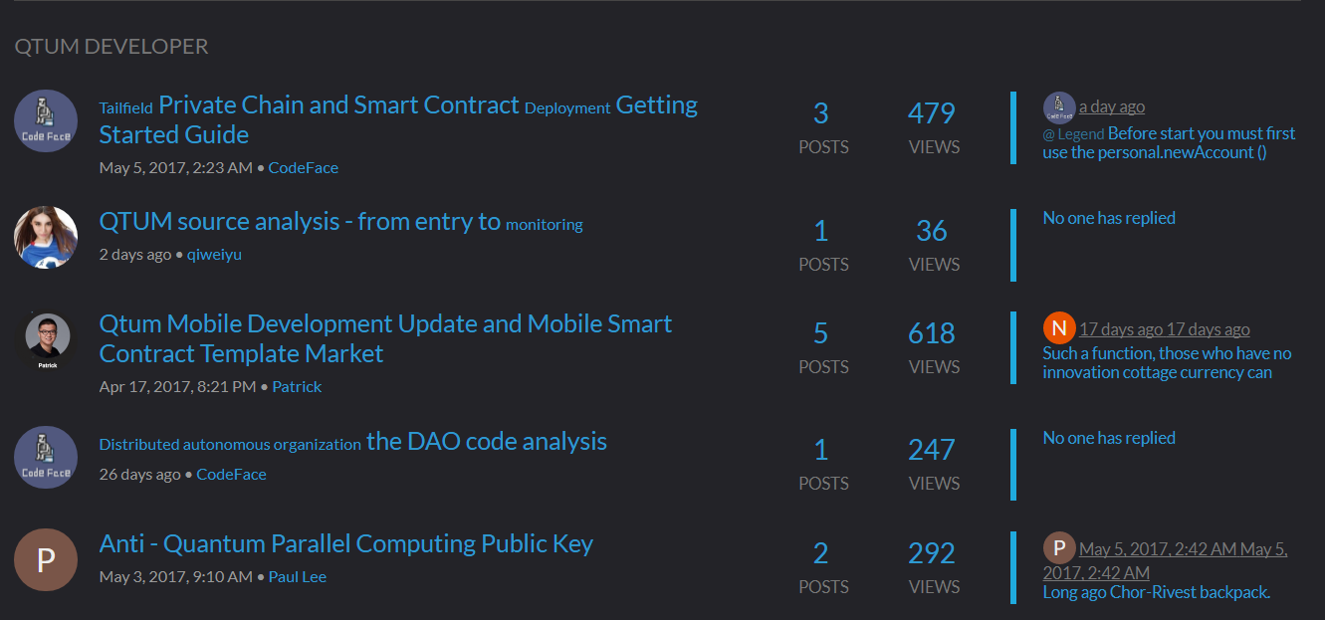Click CodeFace author name under first topic
The width and height of the screenshot is (1325, 620).
click(304, 167)
